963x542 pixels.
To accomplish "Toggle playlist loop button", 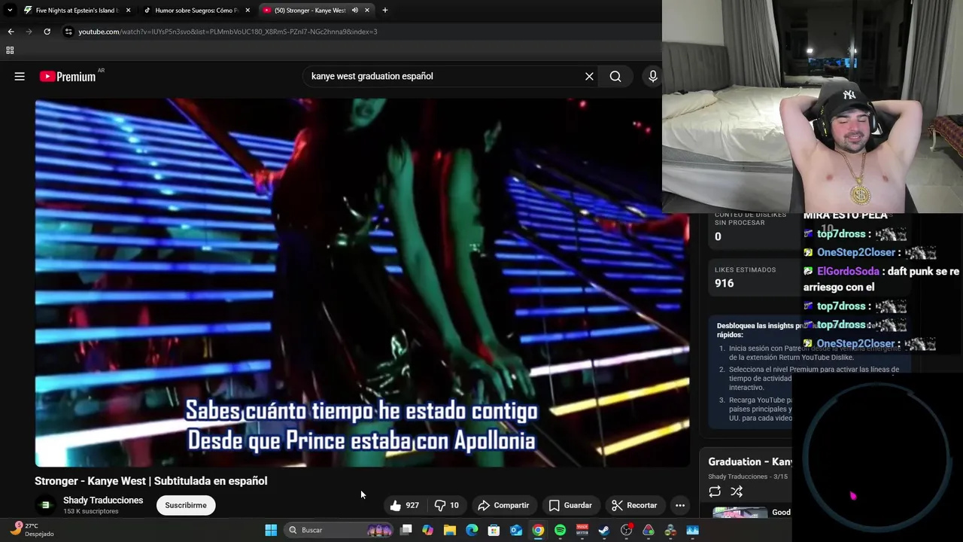I will point(715,492).
